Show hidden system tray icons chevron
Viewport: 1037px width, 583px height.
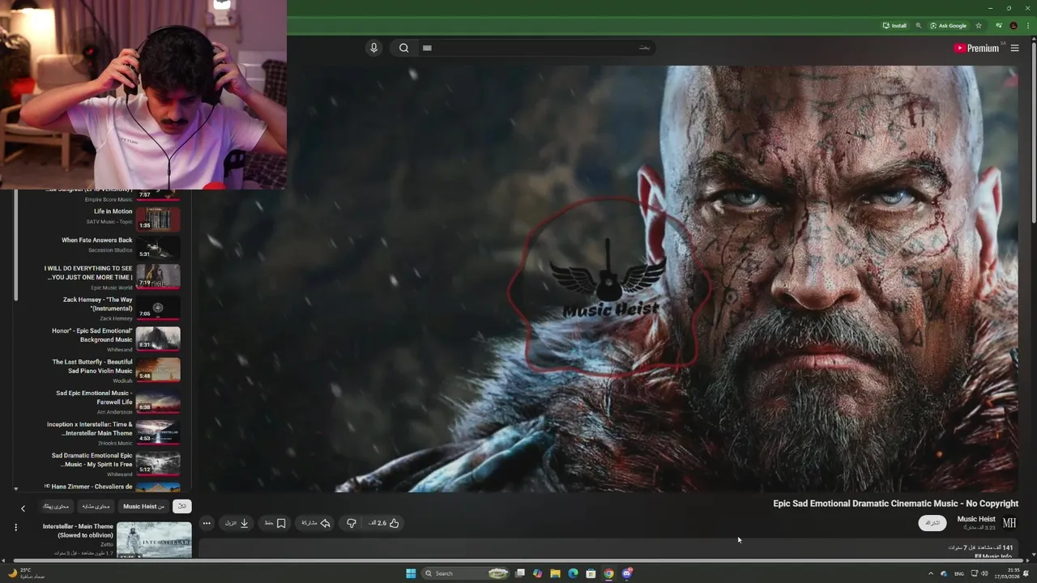click(930, 573)
